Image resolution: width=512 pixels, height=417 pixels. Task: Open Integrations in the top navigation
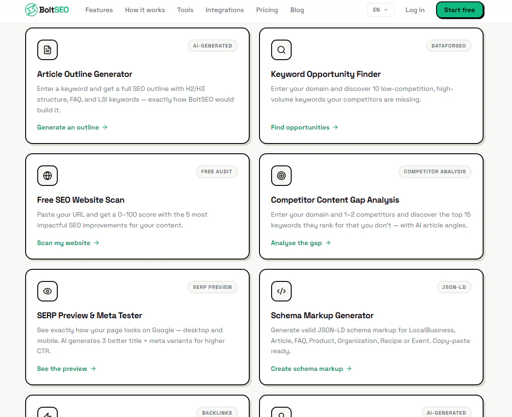(225, 10)
